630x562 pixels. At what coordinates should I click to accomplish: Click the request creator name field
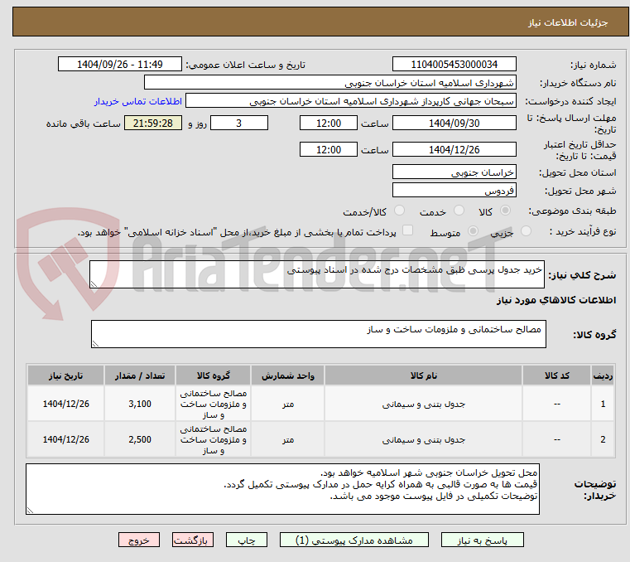pyautogui.click(x=351, y=101)
